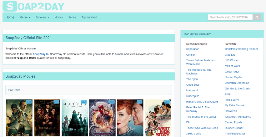Click the Soap2day logo
266x137 pixels.
[33, 6]
